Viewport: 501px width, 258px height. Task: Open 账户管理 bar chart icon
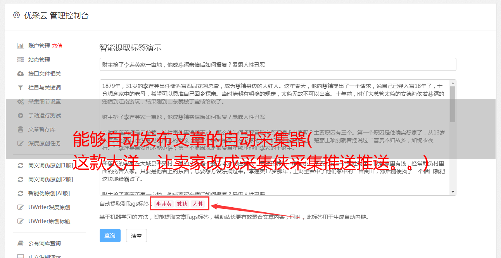click(x=21, y=46)
